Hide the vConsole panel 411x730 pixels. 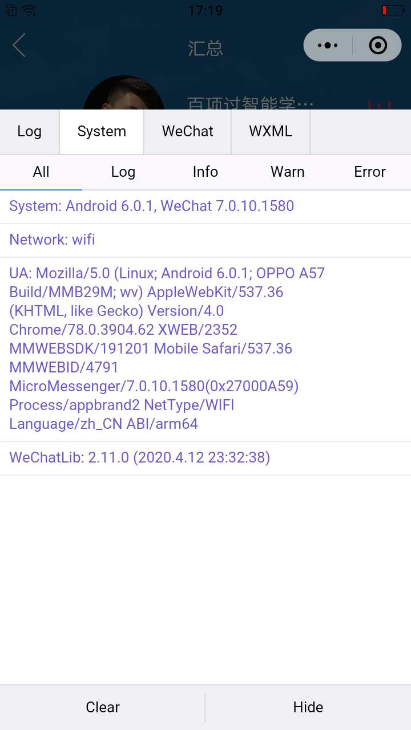pos(308,707)
